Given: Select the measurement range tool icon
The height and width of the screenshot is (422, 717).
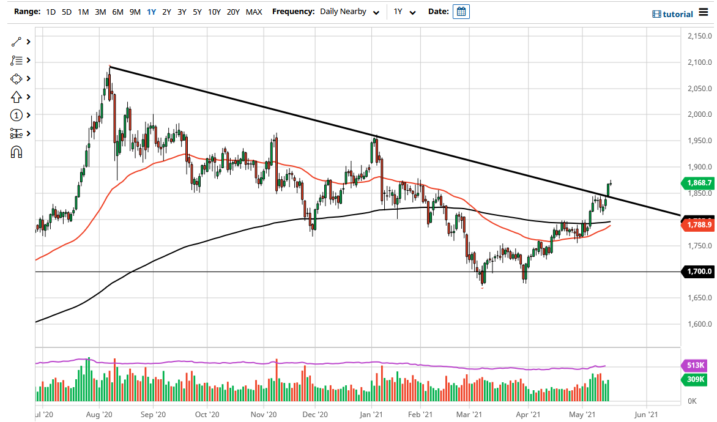Looking at the screenshot, I should click(16, 133).
